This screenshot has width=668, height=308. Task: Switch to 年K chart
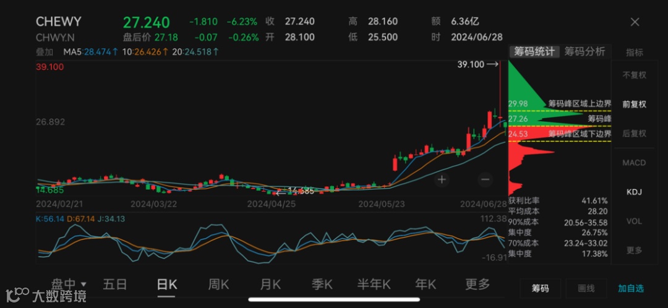(x=426, y=284)
